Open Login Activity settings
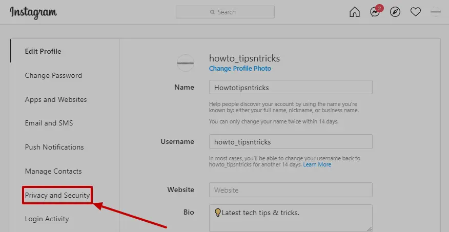Image resolution: width=449 pixels, height=232 pixels. coord(47,219)
